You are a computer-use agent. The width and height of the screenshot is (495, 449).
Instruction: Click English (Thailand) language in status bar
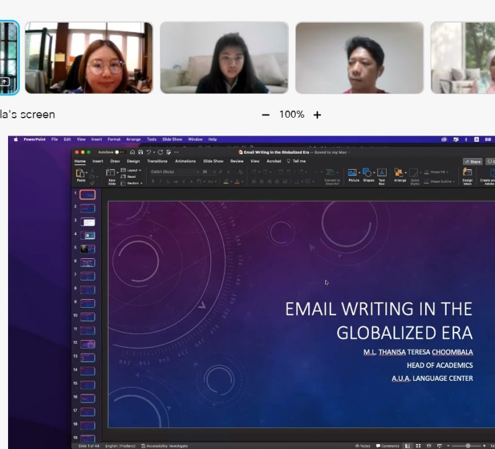[x=120, y=446]
